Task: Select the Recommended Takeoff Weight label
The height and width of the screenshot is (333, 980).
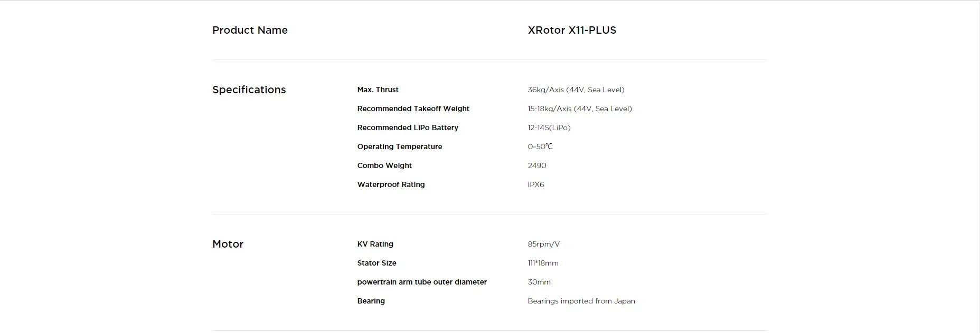Action: [413, 109]
